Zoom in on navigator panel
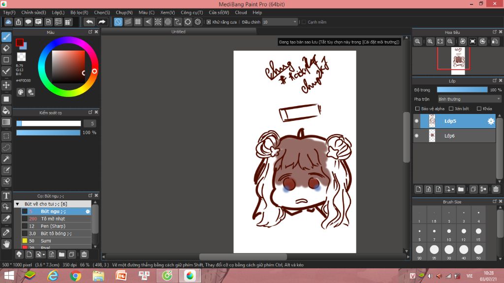Image resolution: width=504 pixels, height=283 pixels. click(430, 41)
